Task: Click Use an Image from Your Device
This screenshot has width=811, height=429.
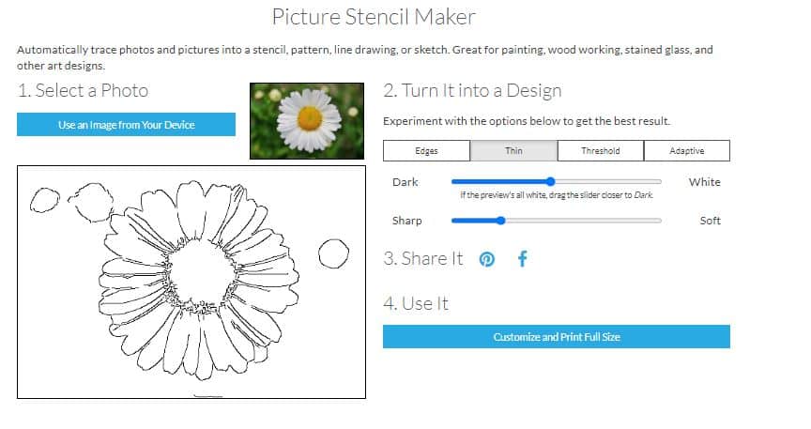Action: [x=126, y=125]
